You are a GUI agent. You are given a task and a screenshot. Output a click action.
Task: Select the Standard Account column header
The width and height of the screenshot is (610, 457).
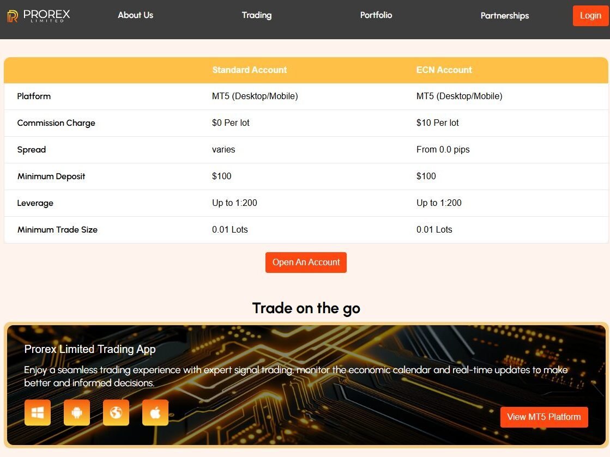coord(249,70)
